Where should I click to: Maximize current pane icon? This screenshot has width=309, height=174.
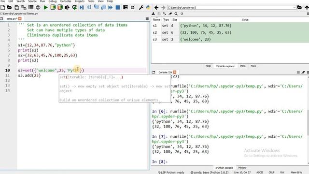126,8
